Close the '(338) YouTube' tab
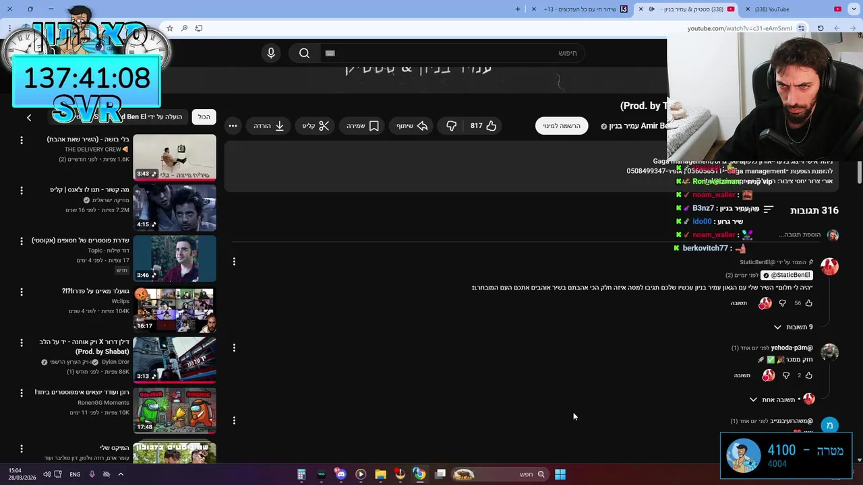863x485 pixels. (748, 9)
